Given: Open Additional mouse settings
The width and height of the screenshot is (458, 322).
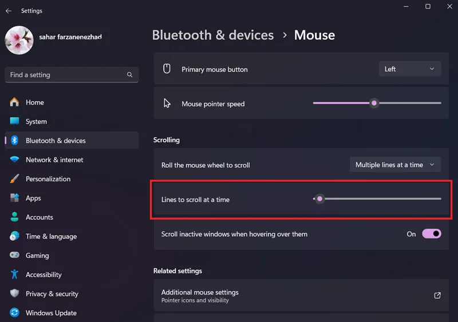Looking at the screenshot, I should coord(301,296).
